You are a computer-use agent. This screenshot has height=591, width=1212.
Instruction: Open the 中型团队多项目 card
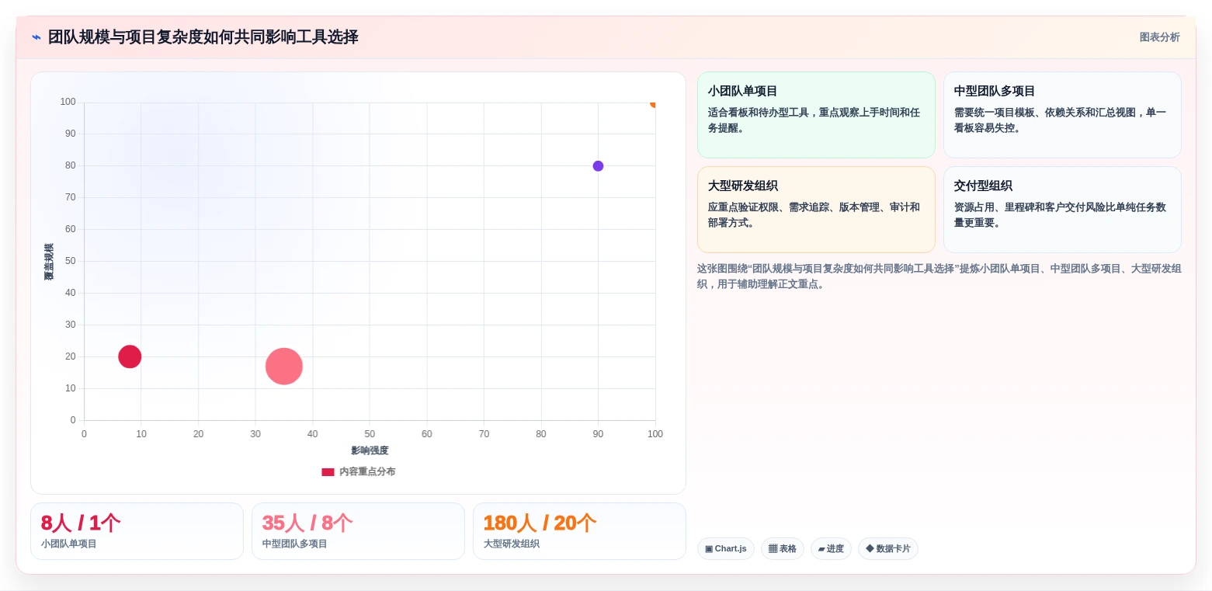point(1062,115)
